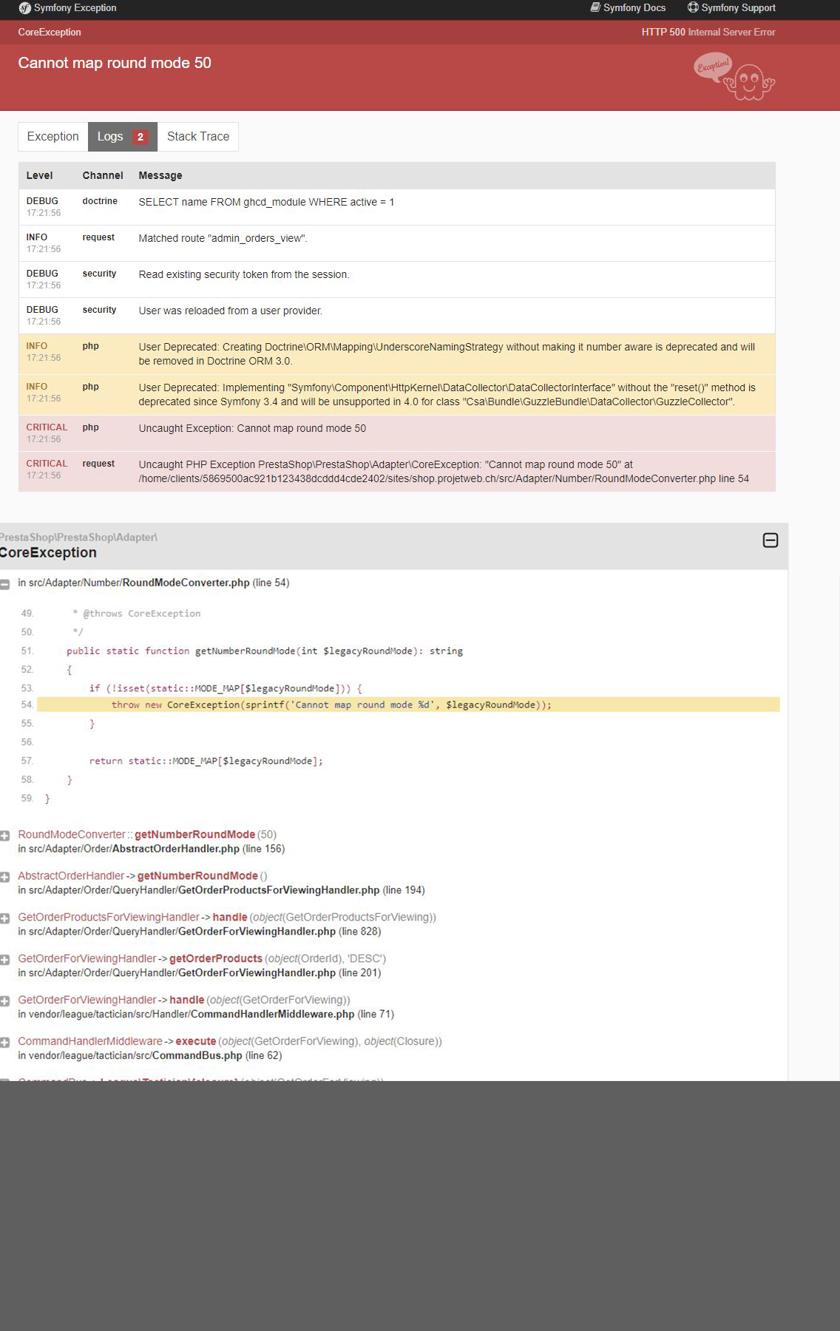Open RoundModeConverter.php line 54 file link
840x1331 pixels.
pyautogui.click(x=154, y=583)
